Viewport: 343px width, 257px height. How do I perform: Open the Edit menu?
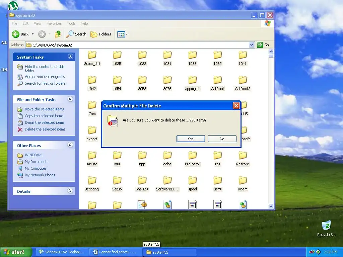pos(25,23)
